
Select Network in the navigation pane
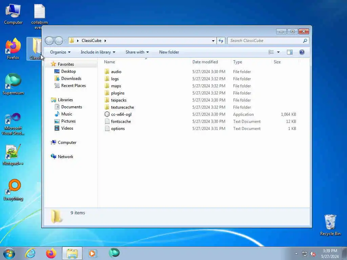65,156
